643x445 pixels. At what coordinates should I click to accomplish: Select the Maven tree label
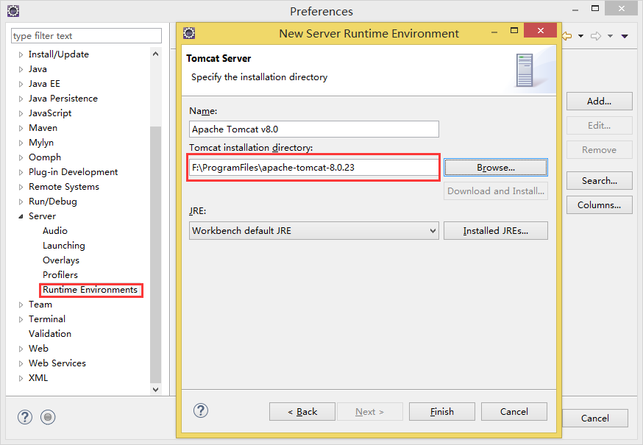click(x=43, y=127)
